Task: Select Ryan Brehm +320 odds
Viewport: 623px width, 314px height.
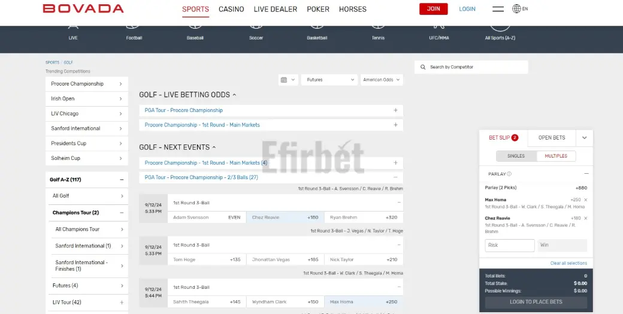Action: 364,218
